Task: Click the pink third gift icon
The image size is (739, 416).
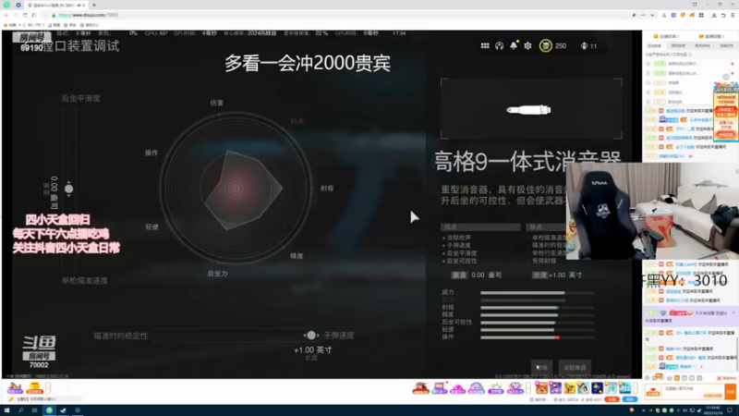Action: point(457,388)
